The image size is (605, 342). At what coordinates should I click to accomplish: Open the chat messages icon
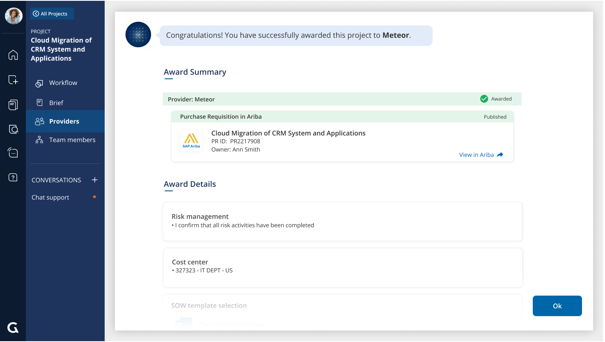point(13,153)
